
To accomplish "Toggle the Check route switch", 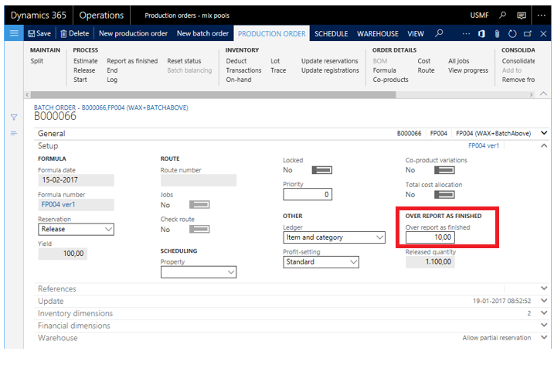I will coord(199,229).
